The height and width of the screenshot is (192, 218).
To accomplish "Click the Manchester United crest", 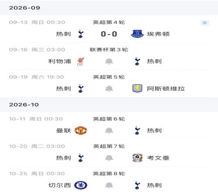I will pos(81,130).
